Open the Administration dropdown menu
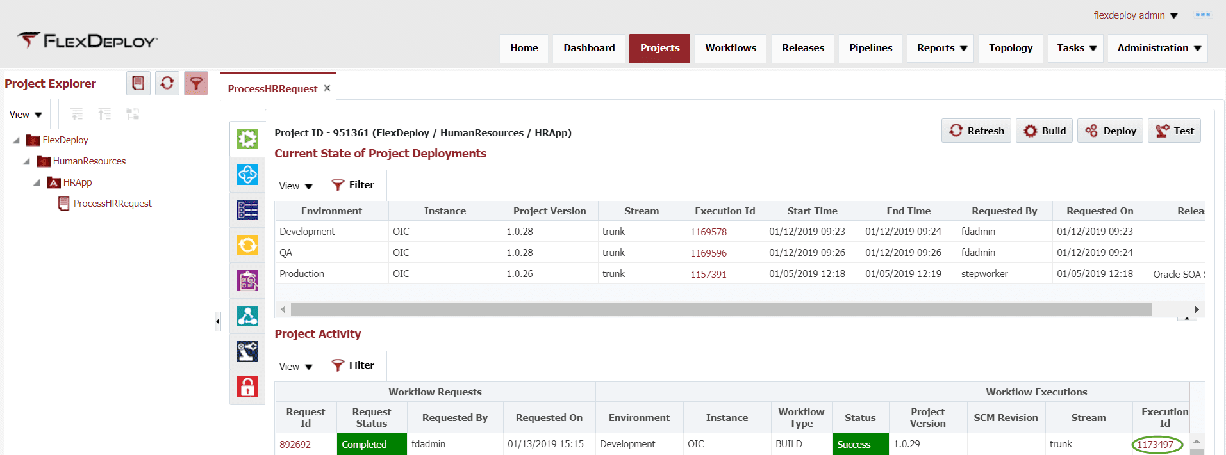 pyautogui.click(x=1158, y=48)
